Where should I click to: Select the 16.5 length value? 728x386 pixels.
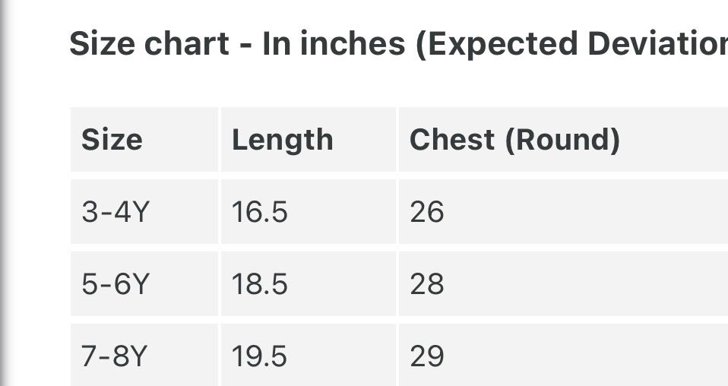(260, 212)
